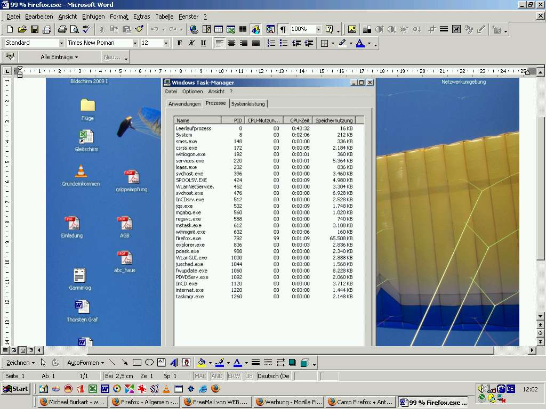Click the Format Painter brush icon
This screenshot has width=546, height=409.
coord(140,29)
